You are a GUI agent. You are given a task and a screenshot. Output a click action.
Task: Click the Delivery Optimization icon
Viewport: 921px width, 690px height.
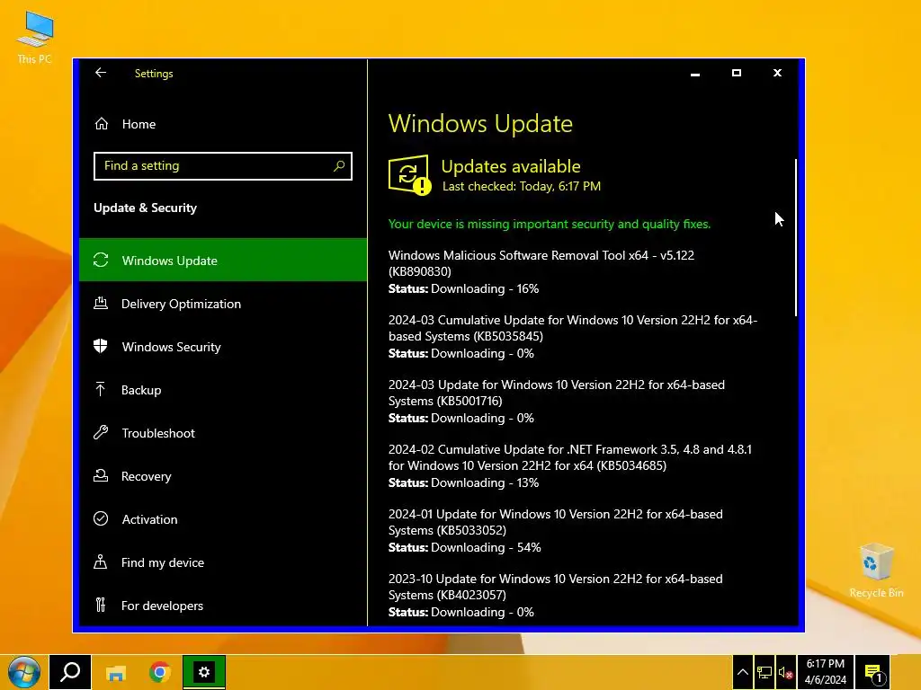tap(101, 304)
